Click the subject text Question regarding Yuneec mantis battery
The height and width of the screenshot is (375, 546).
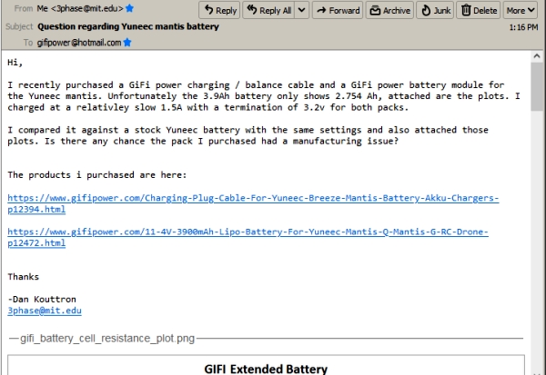tap(128, 26)
